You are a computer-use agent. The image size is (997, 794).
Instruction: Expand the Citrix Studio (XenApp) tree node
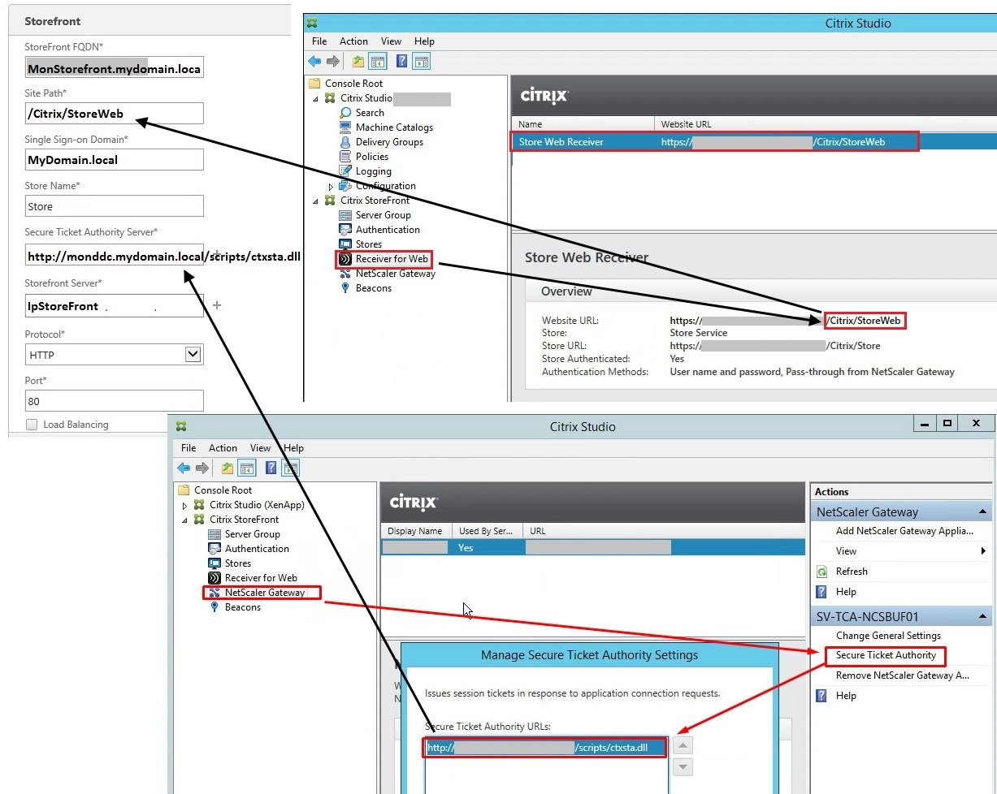(x=184, y=506)
